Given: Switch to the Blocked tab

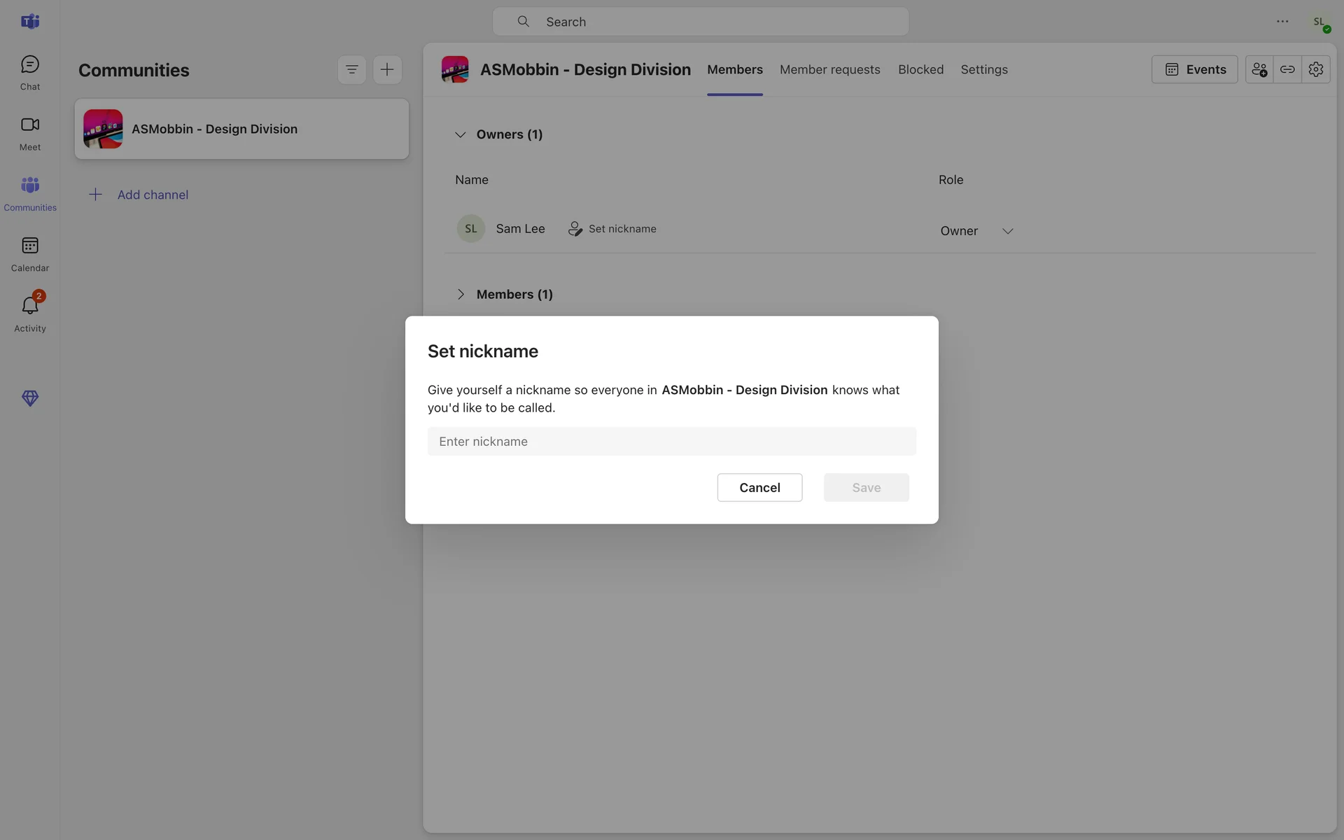Looking at the screenshot, I should click(x=920, y=69).
